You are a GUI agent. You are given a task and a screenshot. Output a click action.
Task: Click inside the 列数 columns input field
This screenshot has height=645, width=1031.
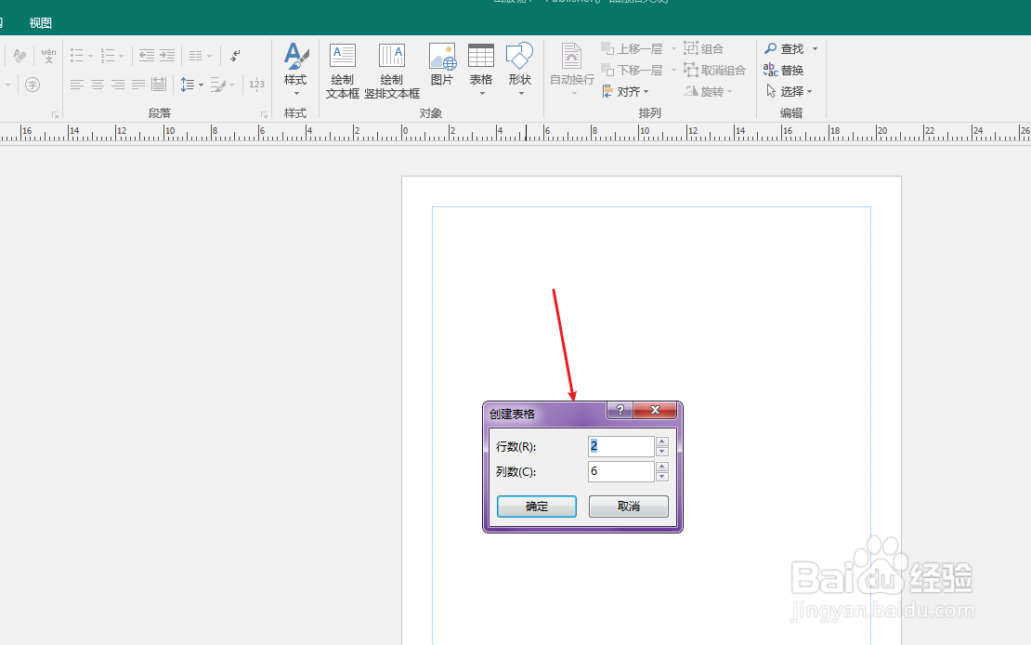coord(620,471)
